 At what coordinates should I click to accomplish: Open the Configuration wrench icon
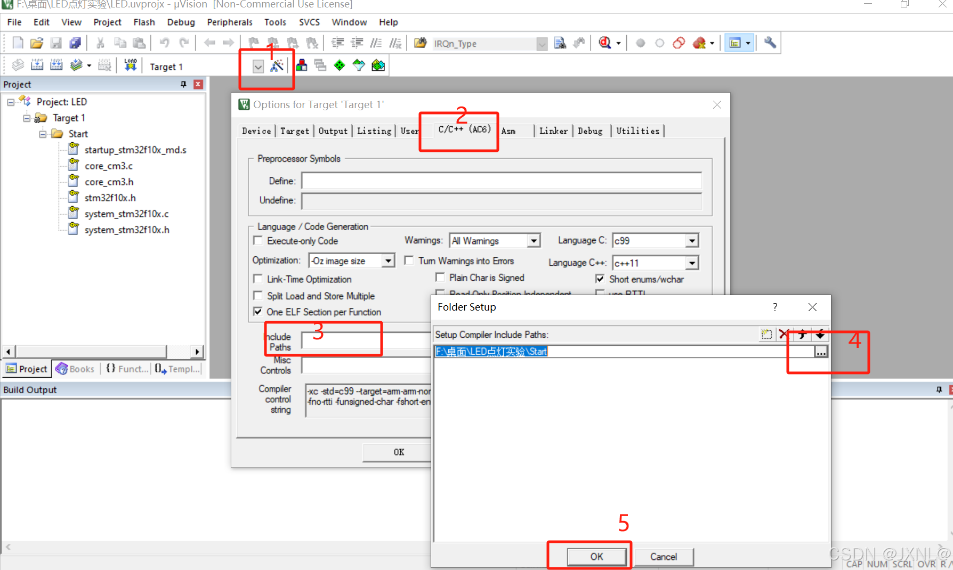tap(770, 43)
